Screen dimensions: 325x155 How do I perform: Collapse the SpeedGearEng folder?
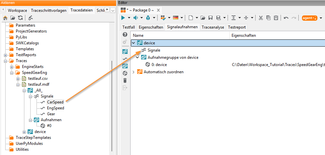point(12,73)
